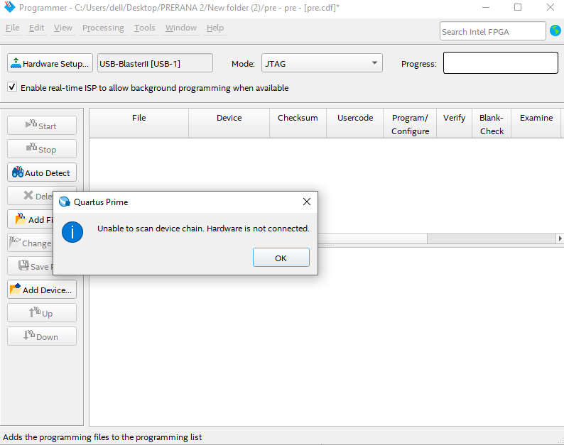Close the Quartus Prime dialog with X
This screenshot has height=445, width=564.
tap(306, 202)
